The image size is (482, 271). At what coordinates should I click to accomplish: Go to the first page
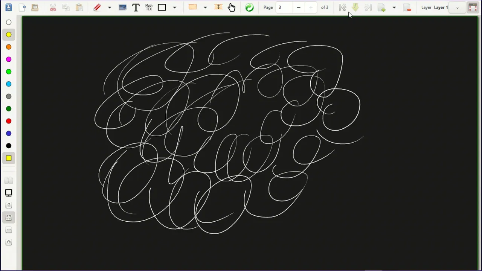click(342, 7)
